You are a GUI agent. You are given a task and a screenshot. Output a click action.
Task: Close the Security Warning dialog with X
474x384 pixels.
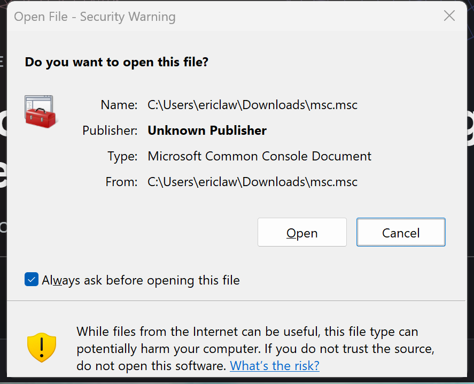[449, 16]
